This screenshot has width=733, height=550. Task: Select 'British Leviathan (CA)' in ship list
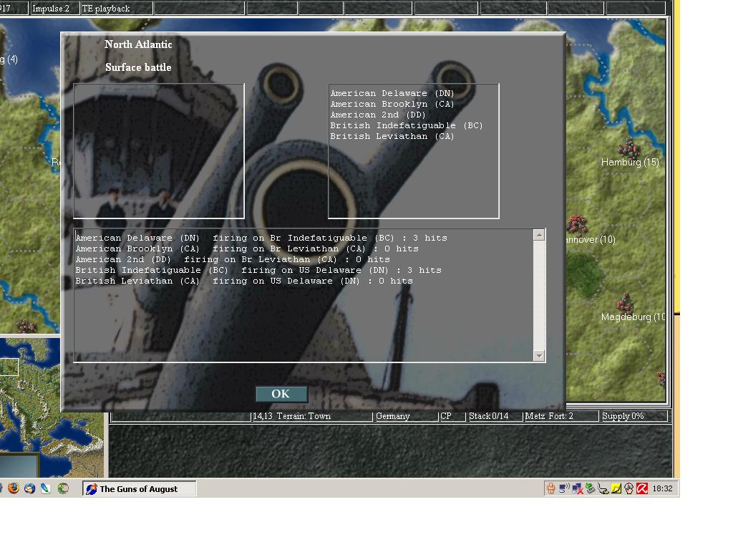point(392,136)
